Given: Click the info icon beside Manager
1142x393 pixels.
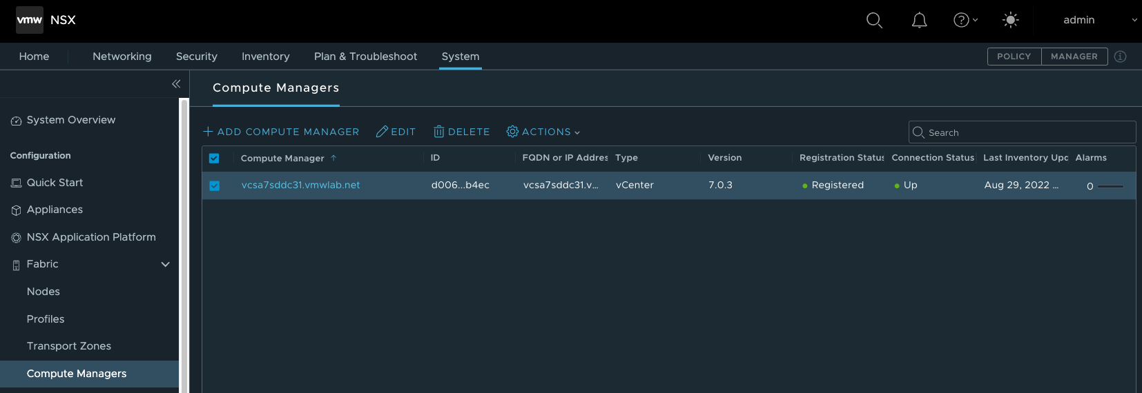Looking at the screenshot, I should pos(1120,57).
